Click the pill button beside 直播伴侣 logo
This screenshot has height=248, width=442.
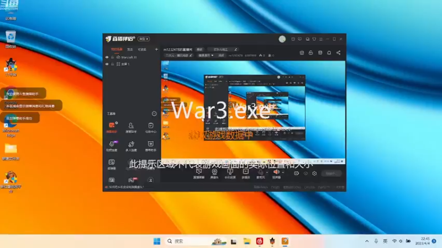point(144,39)
